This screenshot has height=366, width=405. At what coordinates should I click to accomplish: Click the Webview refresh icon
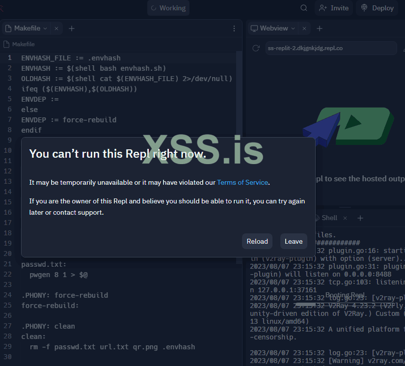(256, 48)
